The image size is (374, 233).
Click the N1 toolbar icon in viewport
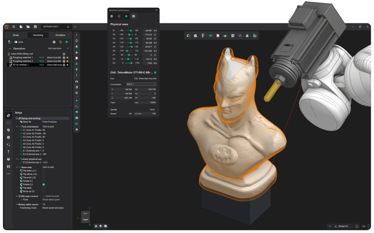[x=211, y=36]
